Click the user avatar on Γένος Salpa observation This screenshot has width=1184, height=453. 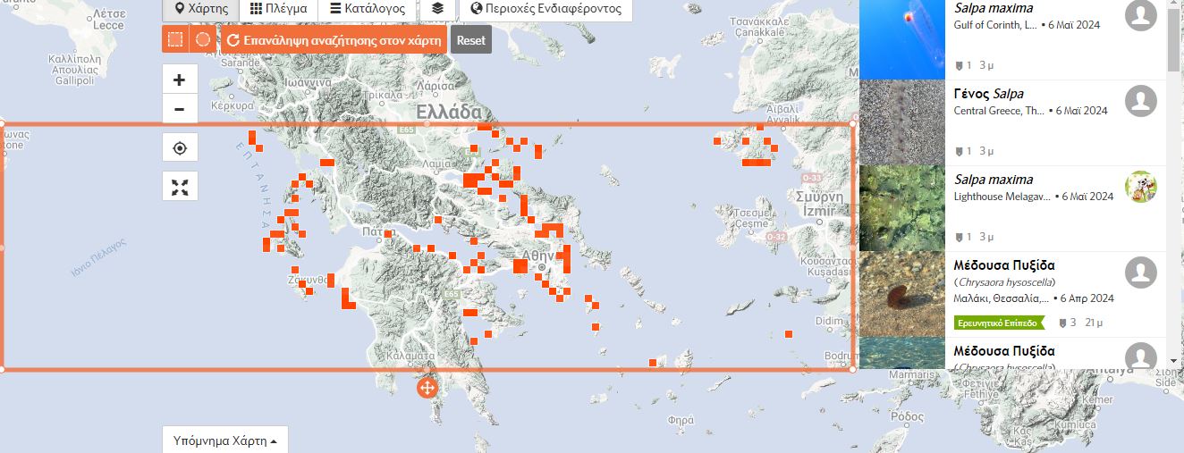pos(1140,101)
